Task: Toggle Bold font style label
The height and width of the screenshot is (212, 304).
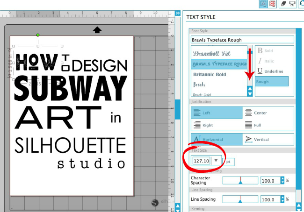Action: tap(268, 51)
